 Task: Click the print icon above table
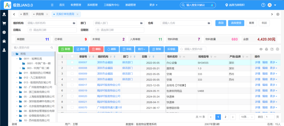click(266, 49)
